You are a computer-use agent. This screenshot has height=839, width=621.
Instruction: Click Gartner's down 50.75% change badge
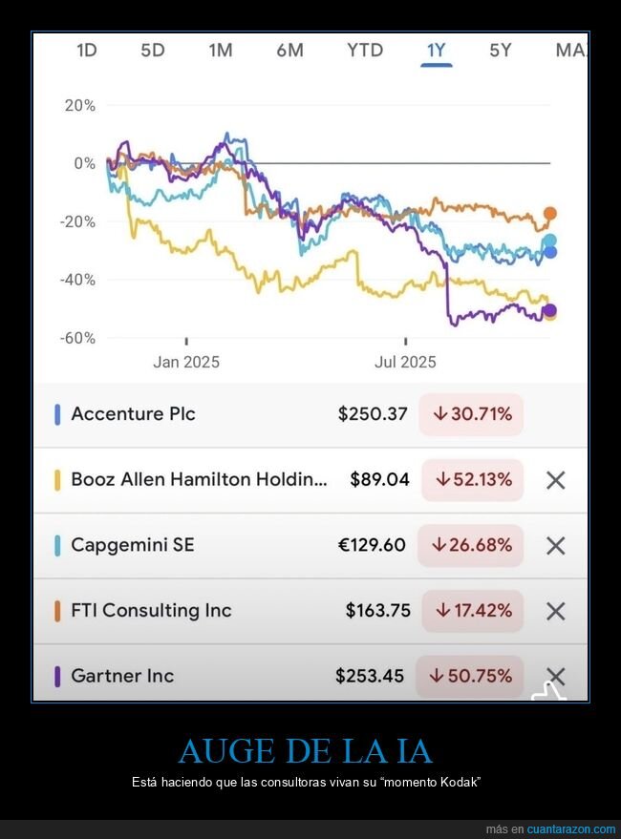tap(471, 676)
